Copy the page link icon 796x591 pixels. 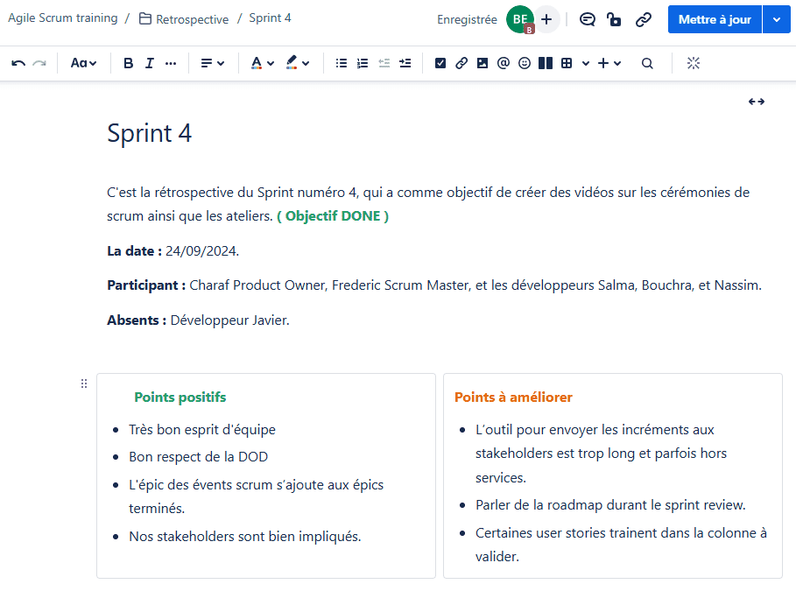coord(644,19)
